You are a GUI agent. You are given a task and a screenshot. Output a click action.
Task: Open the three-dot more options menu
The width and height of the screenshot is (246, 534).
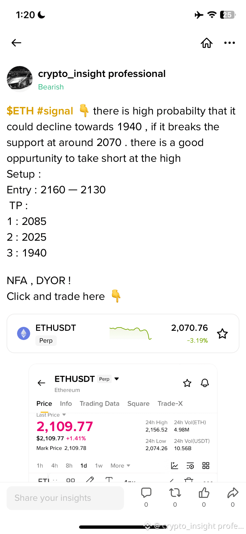(230, 43)
